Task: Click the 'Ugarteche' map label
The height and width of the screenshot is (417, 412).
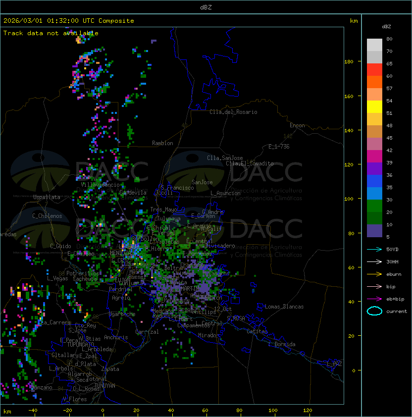Action: (x=122, y=314)
